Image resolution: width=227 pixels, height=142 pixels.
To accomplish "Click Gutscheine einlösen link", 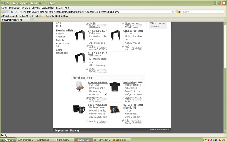I will tap(158, 25).
